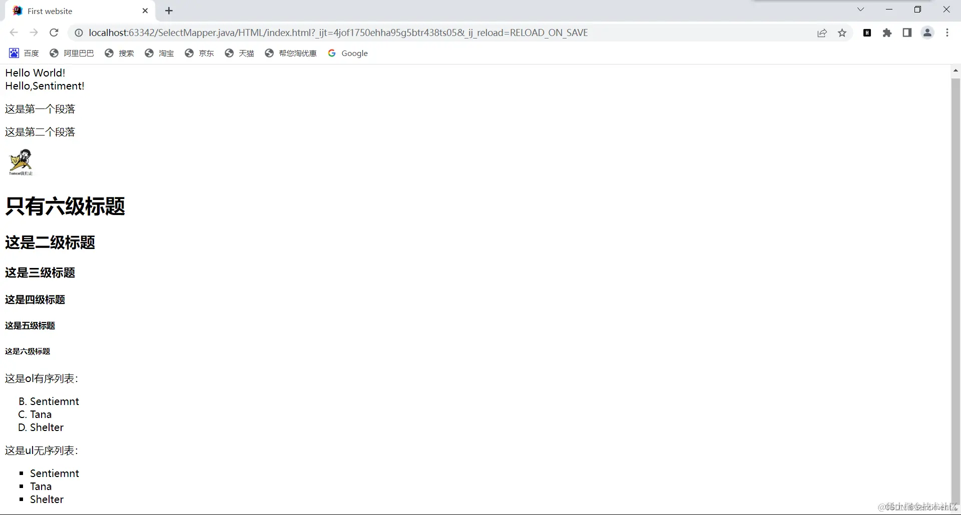Image resolution: width=961 pixels, height=515 pixels.
Task: Click ordered list item D. Shelter
Action: pos(41,427)
